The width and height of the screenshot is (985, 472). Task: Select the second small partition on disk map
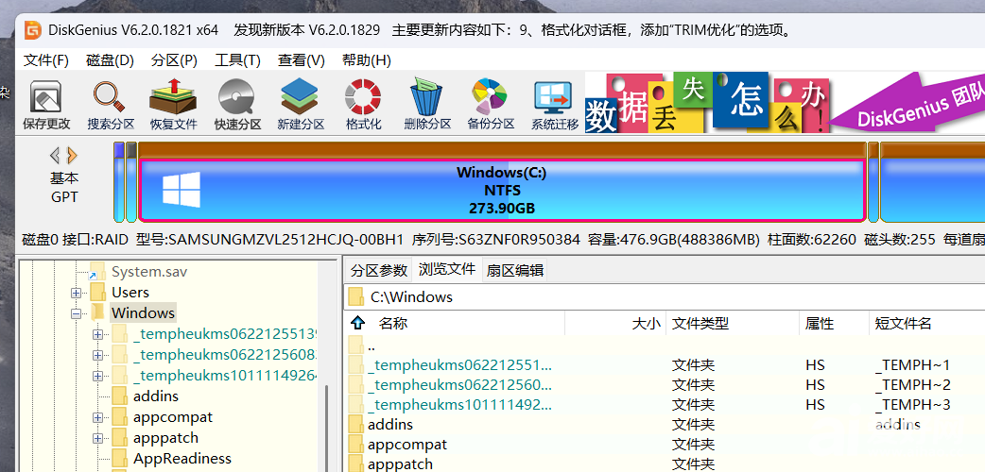131,182
